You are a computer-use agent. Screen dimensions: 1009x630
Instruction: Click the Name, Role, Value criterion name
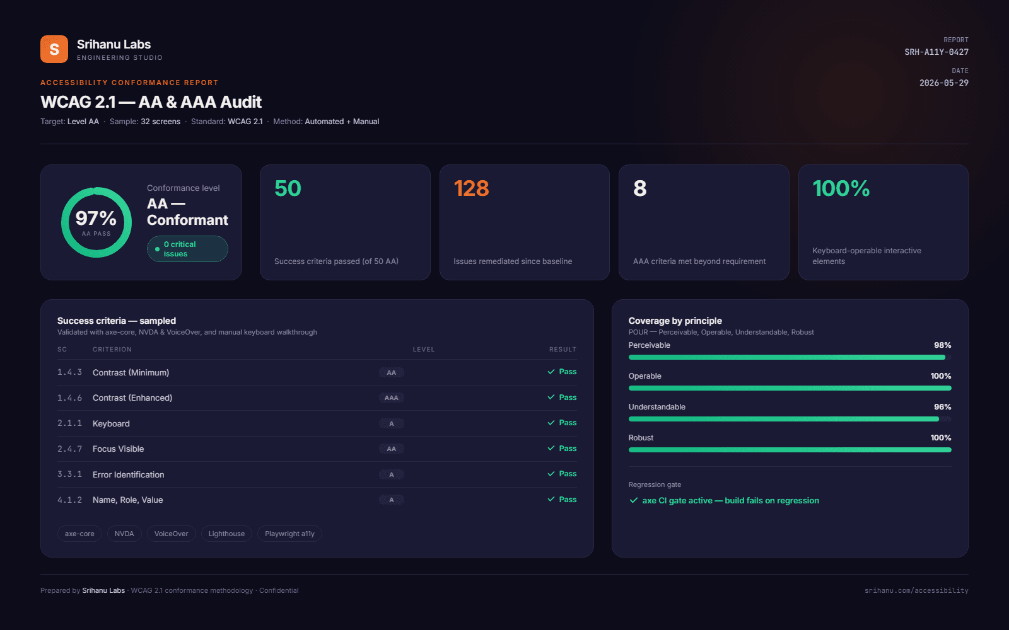pyautogui.click(x=127, y=500)
